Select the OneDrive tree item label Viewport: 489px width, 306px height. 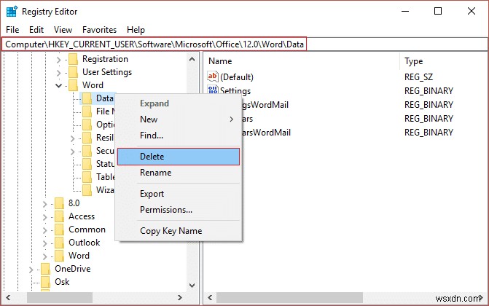(x=73, y=269)
